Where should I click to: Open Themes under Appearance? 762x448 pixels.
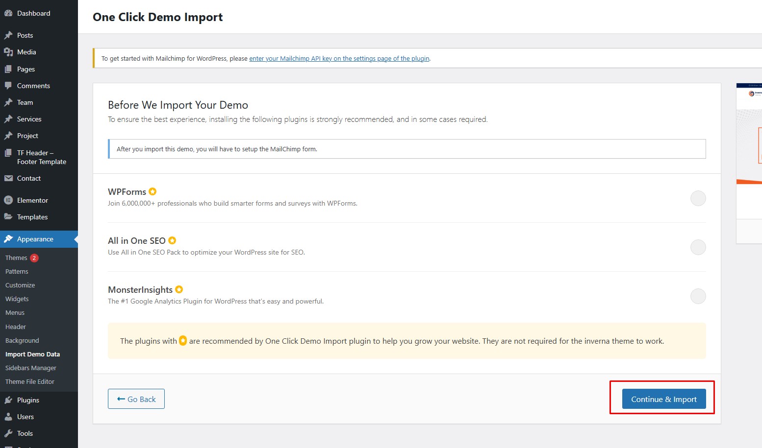tap(16, 258)
